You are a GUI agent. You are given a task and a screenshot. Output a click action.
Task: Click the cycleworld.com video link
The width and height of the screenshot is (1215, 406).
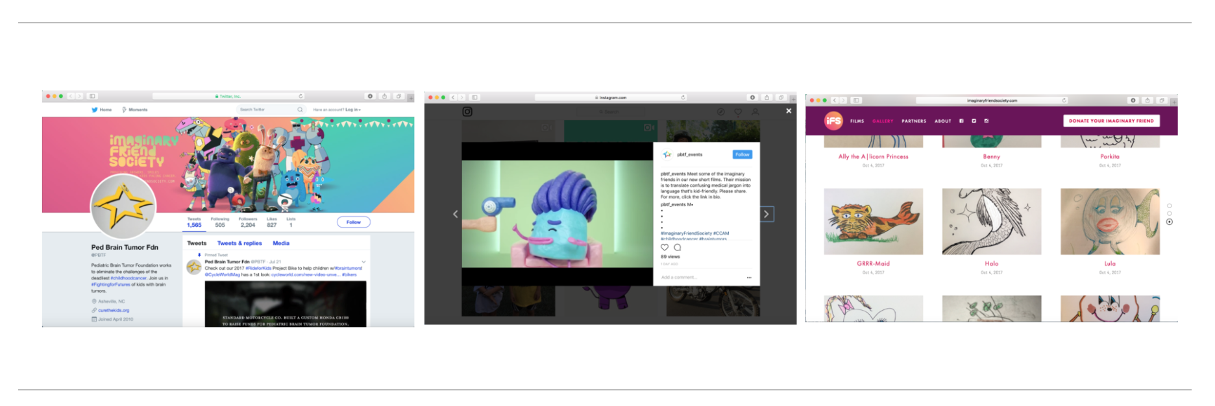pos(306,274)
